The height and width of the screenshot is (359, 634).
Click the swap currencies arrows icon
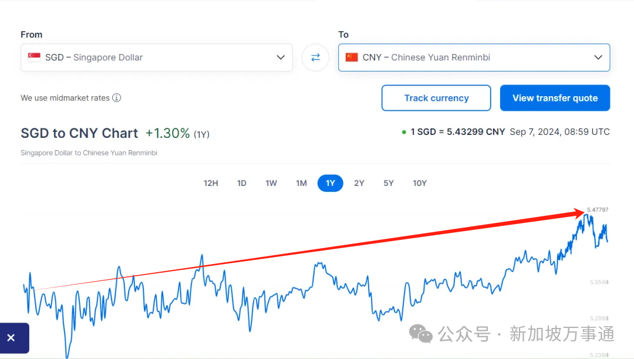click(315, 57)
